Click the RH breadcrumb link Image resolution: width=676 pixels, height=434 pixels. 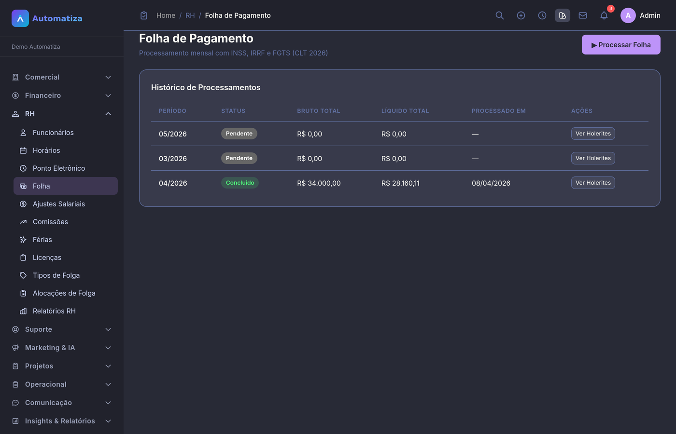[190, 15]
